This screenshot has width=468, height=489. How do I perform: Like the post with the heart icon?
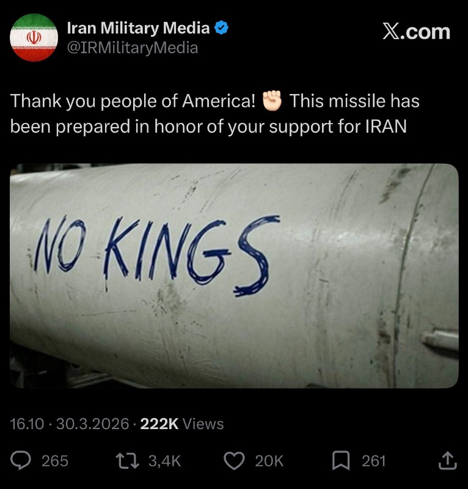234,460
